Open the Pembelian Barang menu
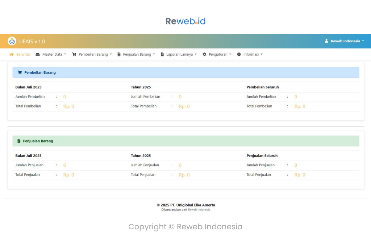 tap(93, 55)
